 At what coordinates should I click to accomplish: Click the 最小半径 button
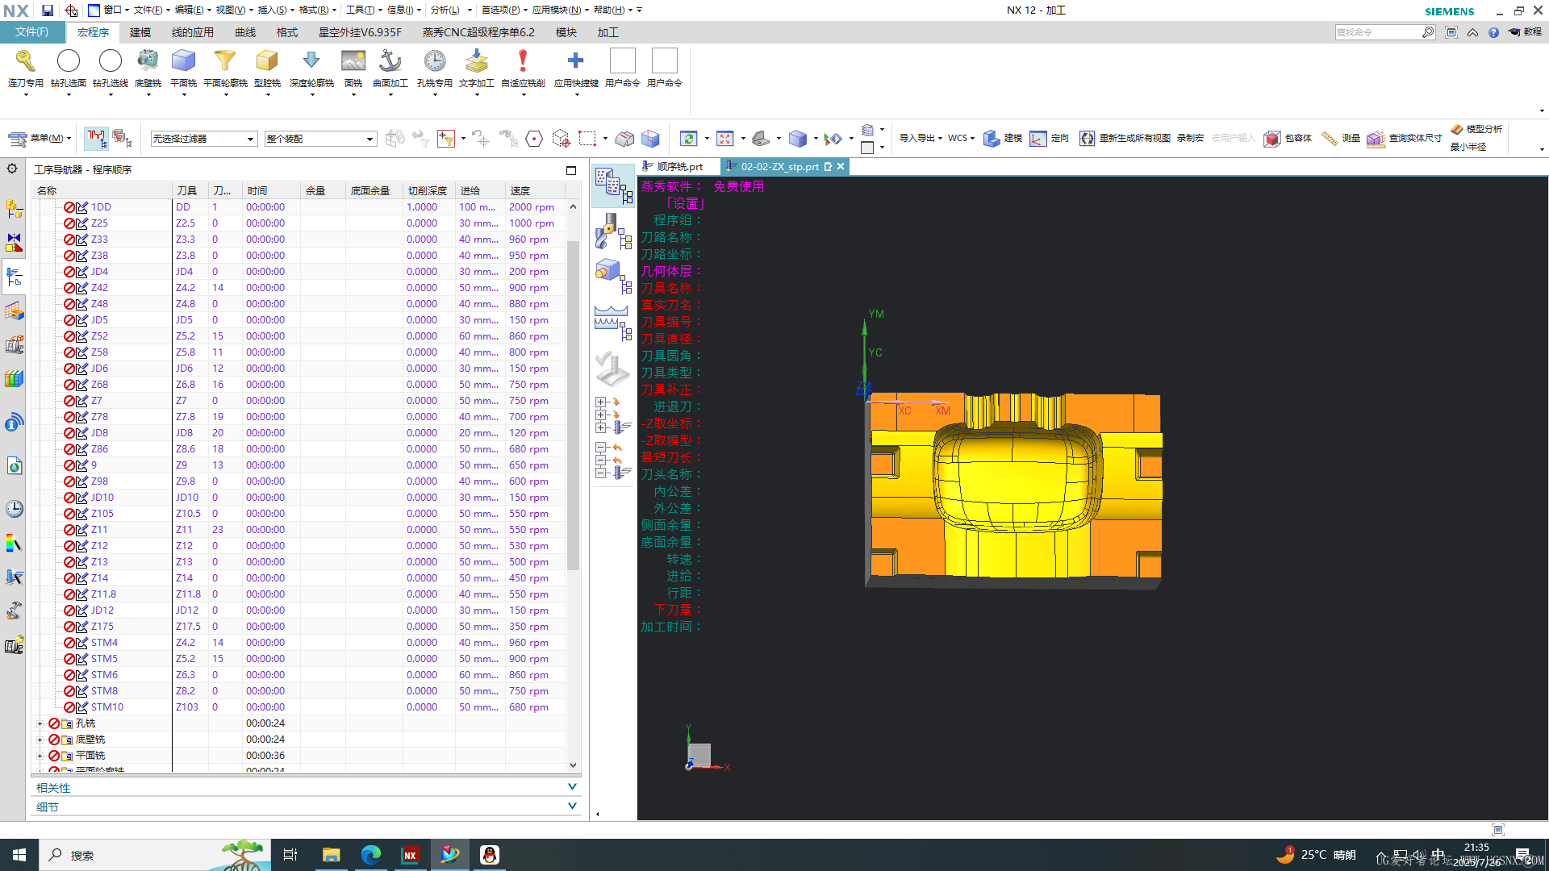(x=1468, y=147)
